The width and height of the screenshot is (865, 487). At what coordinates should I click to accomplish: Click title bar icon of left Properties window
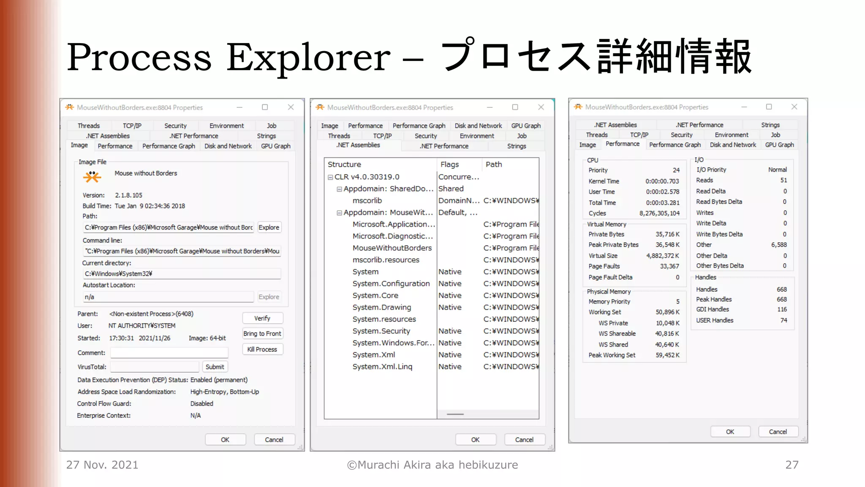click(70, 107)
